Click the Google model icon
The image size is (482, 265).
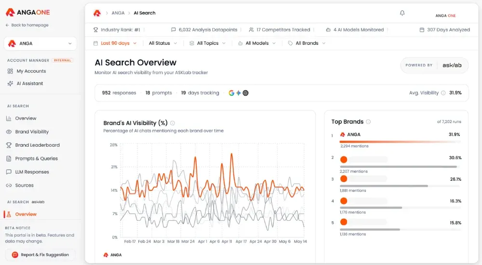click(x=231, y=93)
